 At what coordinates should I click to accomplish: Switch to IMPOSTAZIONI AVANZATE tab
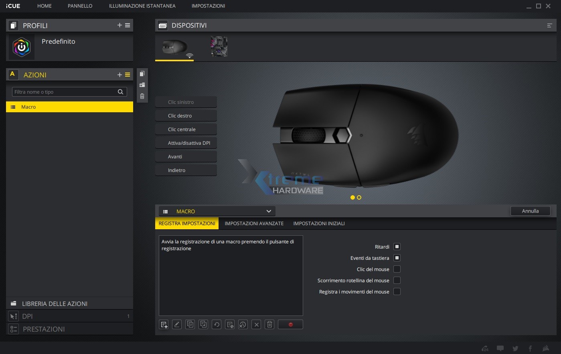click(254, 223)
